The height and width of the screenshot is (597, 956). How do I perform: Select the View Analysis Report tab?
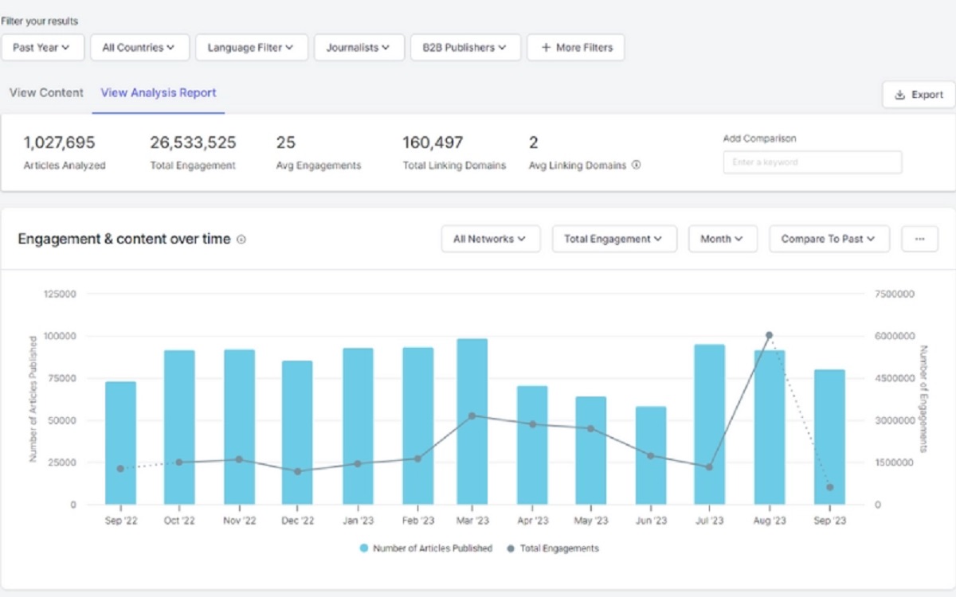tap(159, 92)
